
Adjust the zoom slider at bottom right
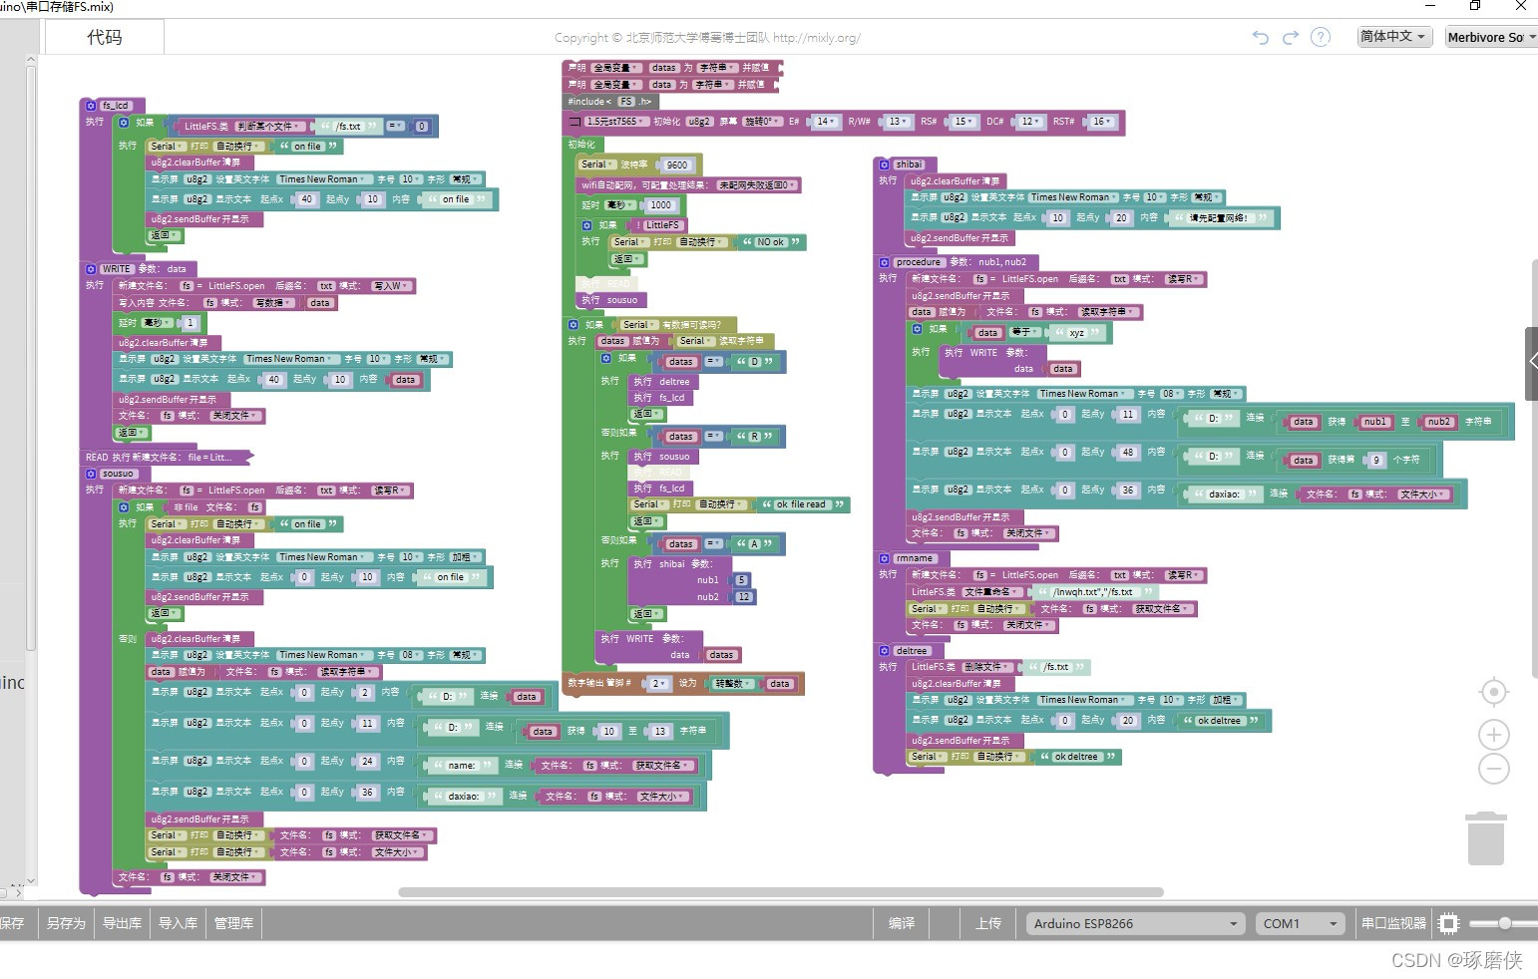1503,923
